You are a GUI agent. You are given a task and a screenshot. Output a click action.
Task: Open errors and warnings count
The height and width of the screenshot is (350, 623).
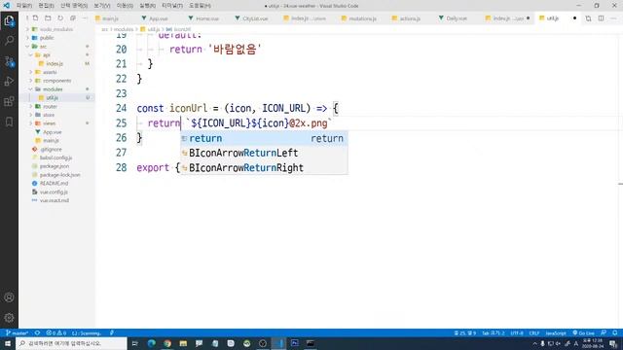pos(56,332)
